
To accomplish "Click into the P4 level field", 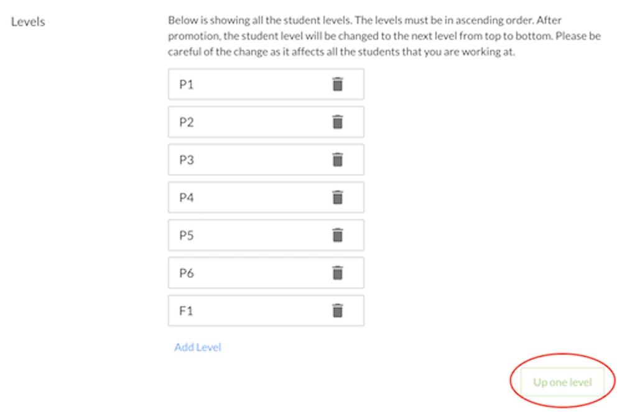I will tap(266, 197).
